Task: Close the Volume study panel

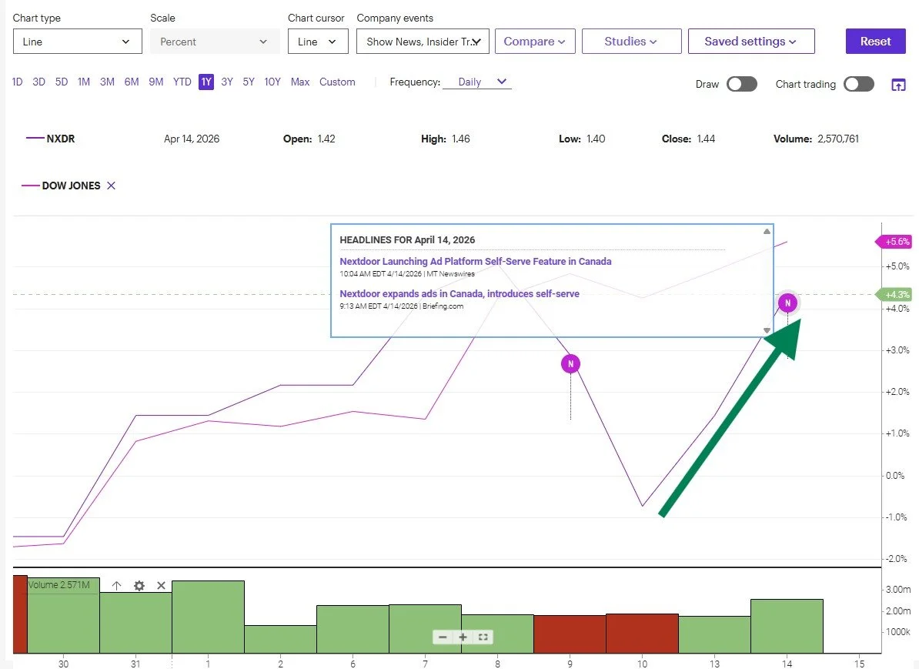Action: pos(161,585)
